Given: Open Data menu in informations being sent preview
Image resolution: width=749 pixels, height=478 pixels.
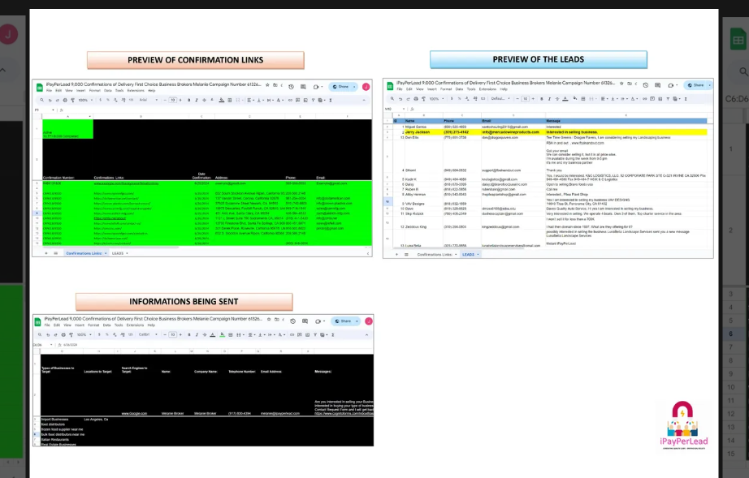Looking at the screenshot, I should click(106, 325).
